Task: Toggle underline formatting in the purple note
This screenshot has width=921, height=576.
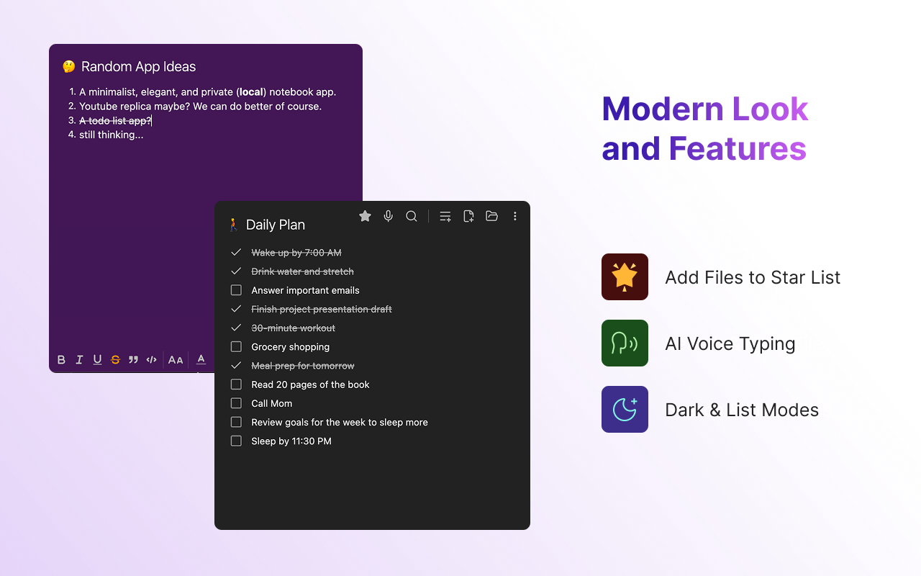Action: point(97,360)
